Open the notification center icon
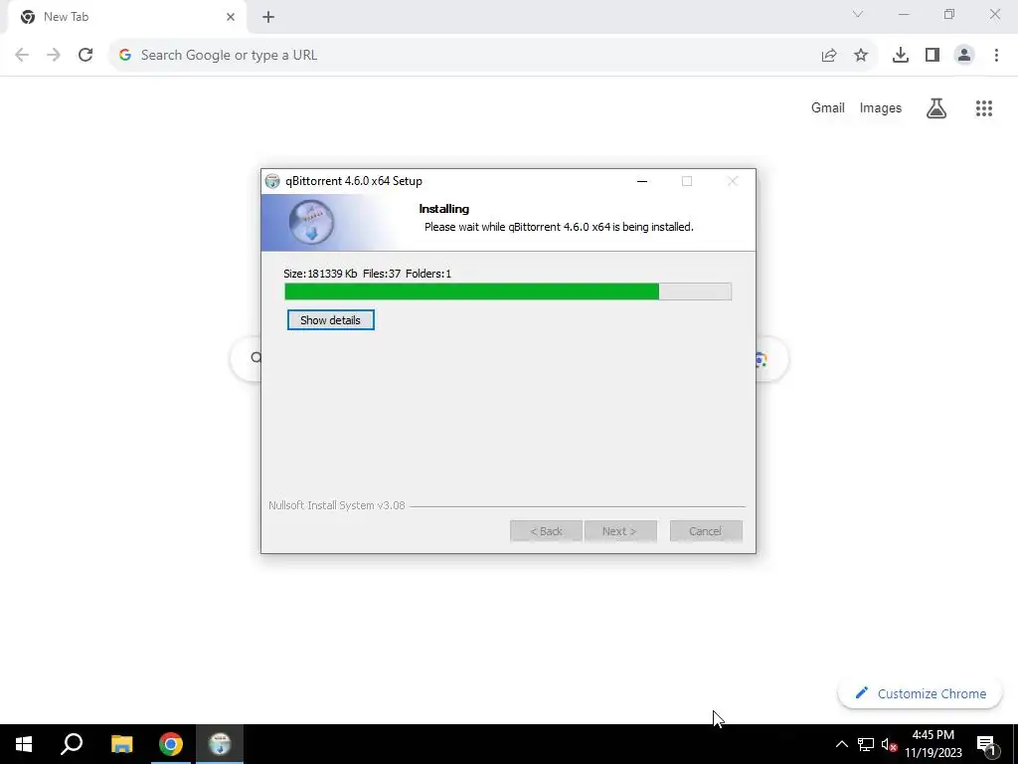The width and height of the screenshot is (1018, 764). [x=987, y=744]
